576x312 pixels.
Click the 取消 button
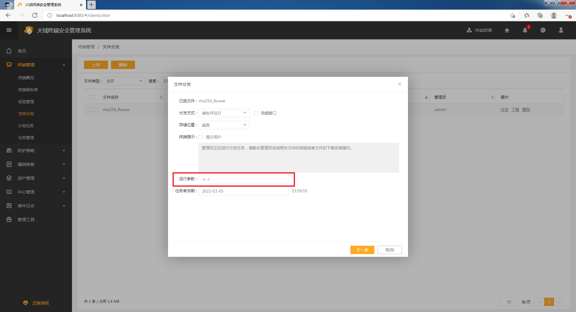coord(389,250)
